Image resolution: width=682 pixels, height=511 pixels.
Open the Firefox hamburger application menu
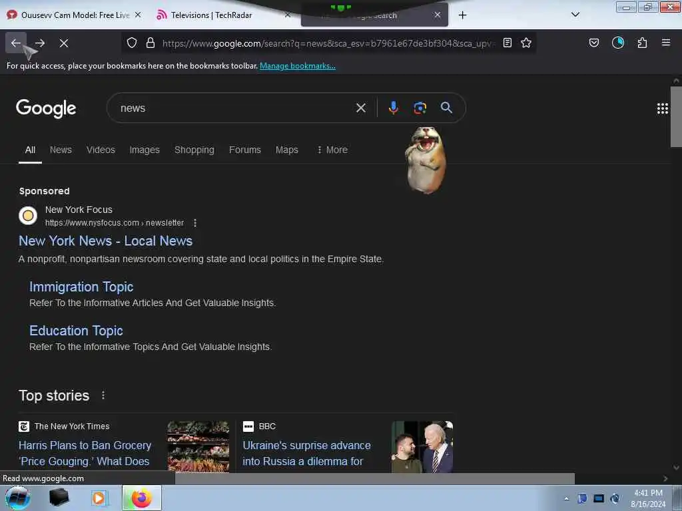(666, 43)
